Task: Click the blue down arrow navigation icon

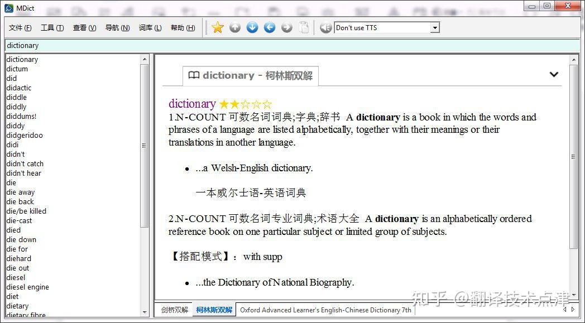Action: tap(252, 27)
